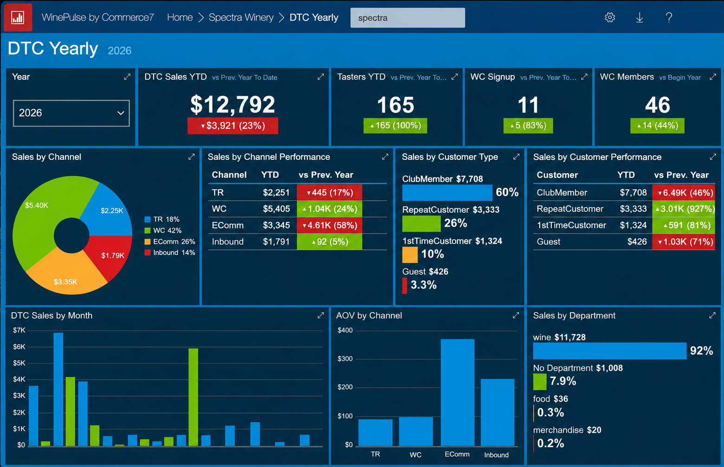Click the No Department 7.9% green bar
The image size is (724, 467).
[540, 382]
